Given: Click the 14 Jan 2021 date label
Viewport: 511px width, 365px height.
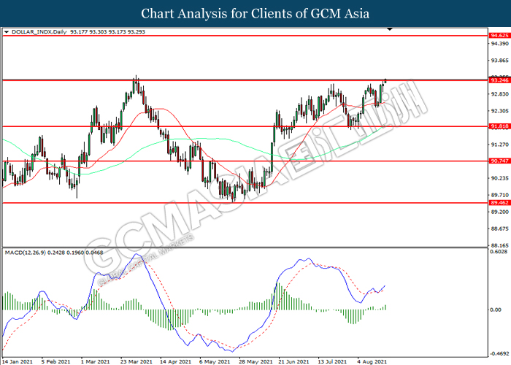Looking at the screenshot, I should (x=17, y=362).
